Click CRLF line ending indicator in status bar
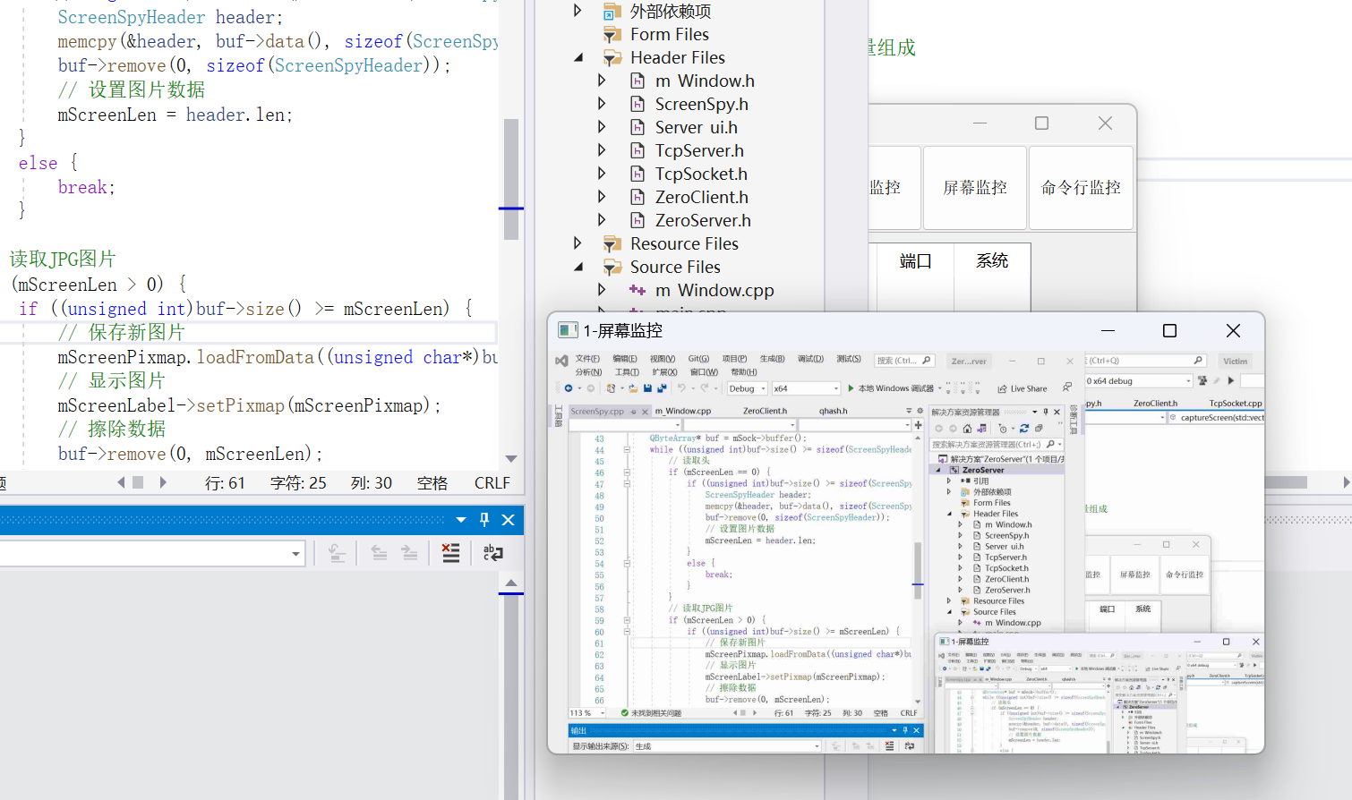1352x800 pixels. (492, 483)
